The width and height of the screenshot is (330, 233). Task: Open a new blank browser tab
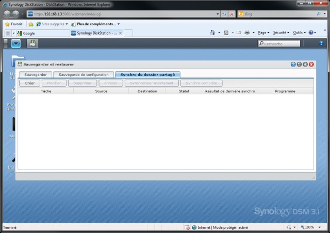[128, 34]
